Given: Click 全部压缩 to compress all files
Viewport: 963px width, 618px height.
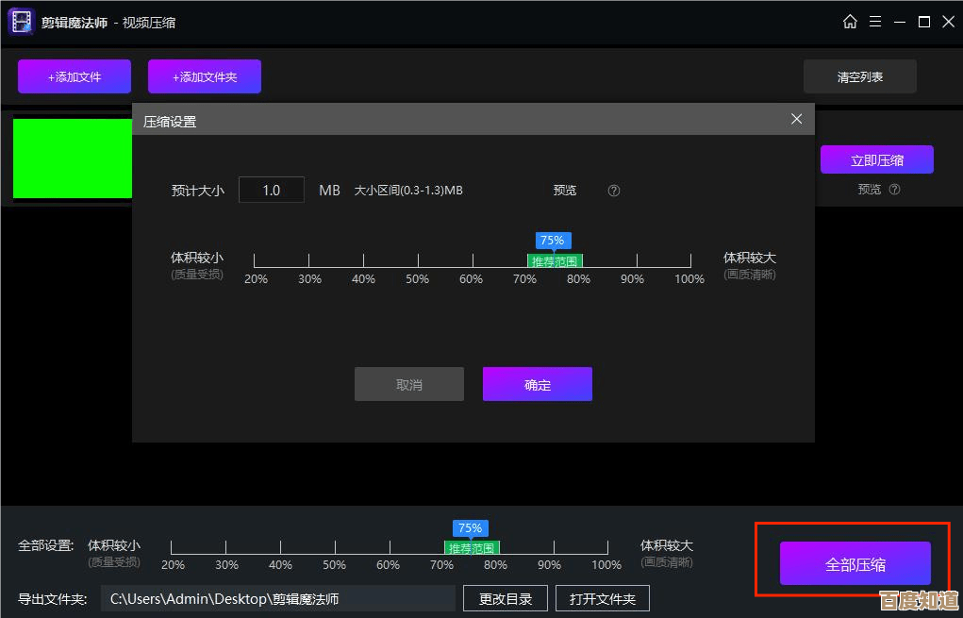Looking at the screenshot, I should point(854,562).
